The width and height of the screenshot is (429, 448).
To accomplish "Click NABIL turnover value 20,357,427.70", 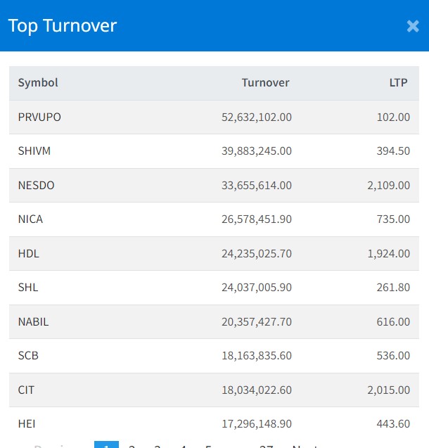I will tap(256, 321).
